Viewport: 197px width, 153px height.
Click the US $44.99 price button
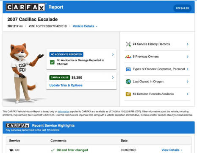(x=182, y=8)
